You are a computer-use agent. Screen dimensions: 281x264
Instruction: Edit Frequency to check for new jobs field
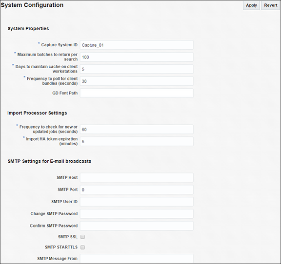[137, 129]
